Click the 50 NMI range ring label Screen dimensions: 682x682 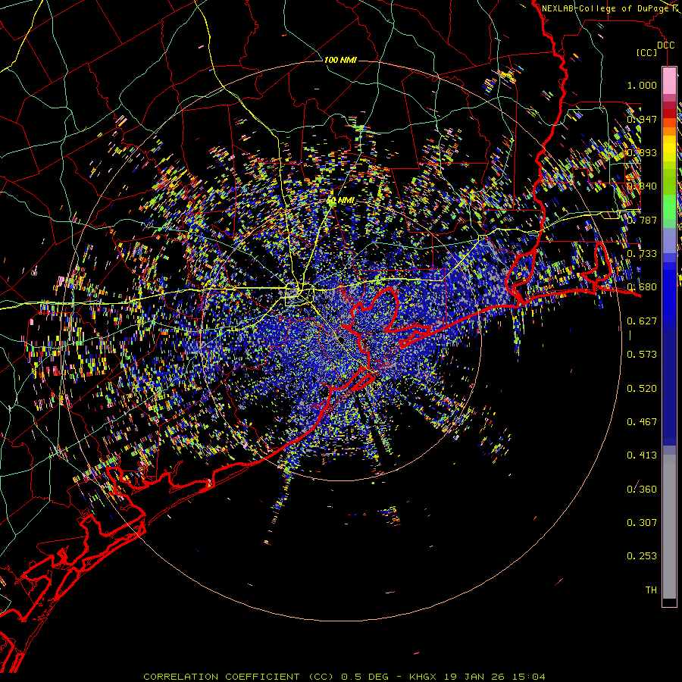pos(340,201)
